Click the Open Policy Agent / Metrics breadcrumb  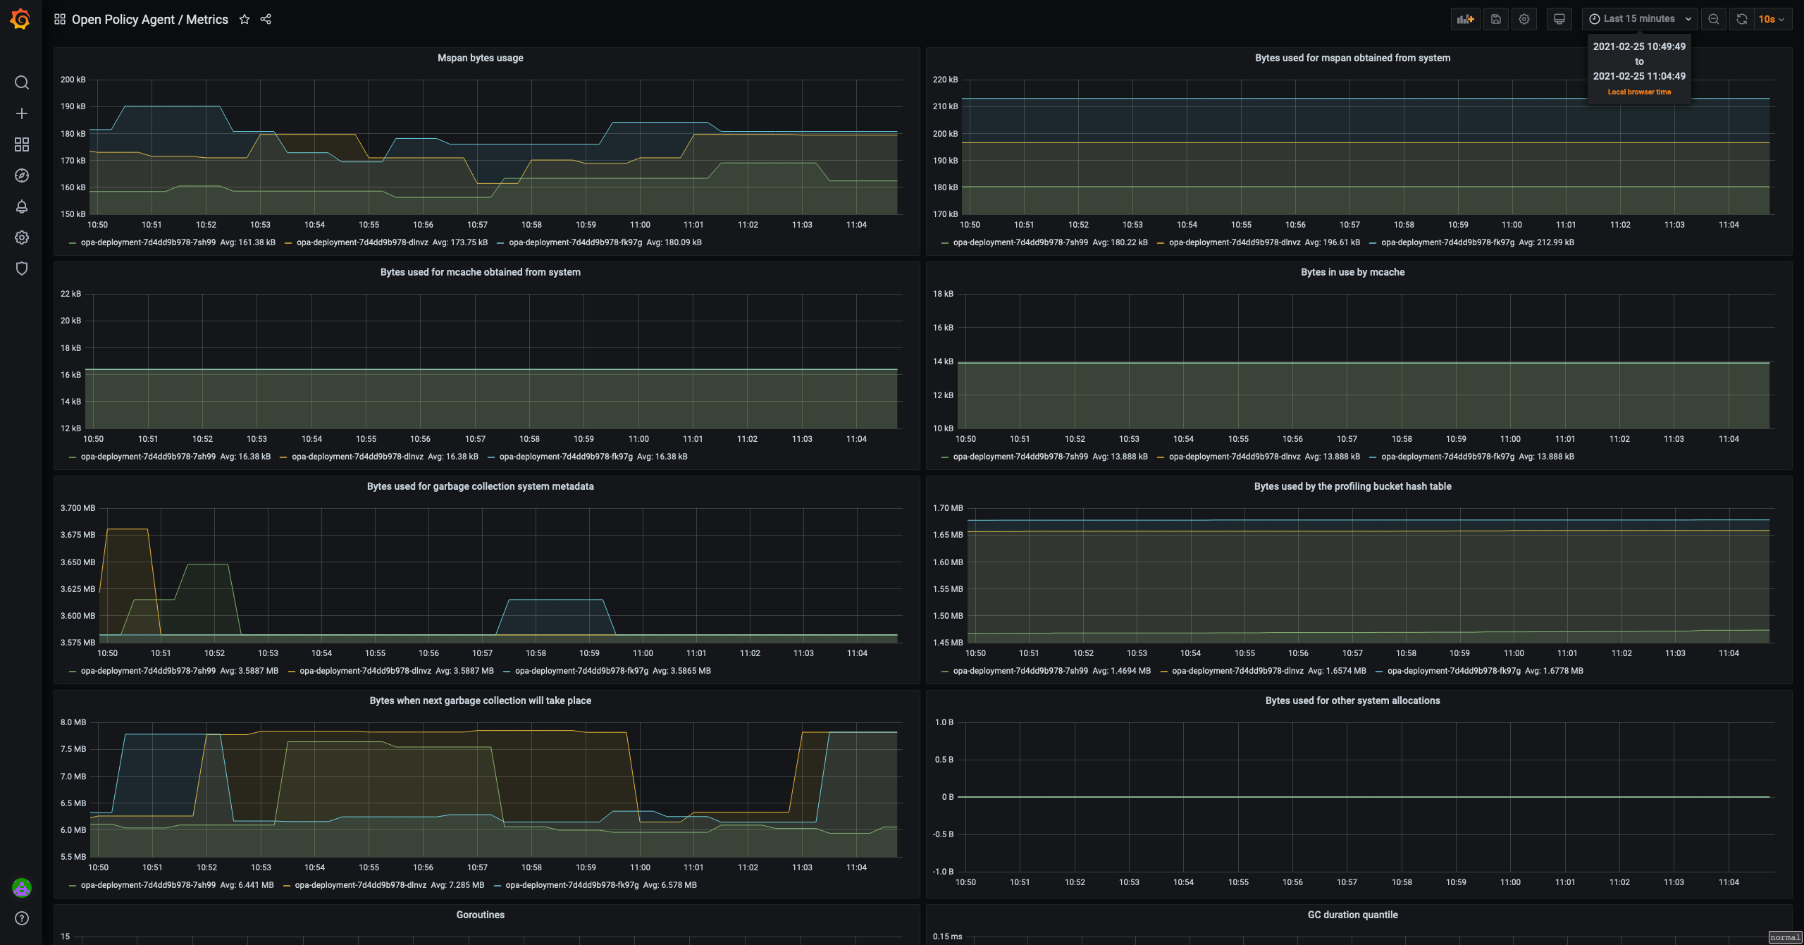149,19
